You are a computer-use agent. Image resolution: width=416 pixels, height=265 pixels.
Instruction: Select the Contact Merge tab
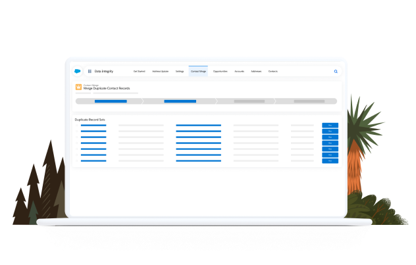[198, 71]
